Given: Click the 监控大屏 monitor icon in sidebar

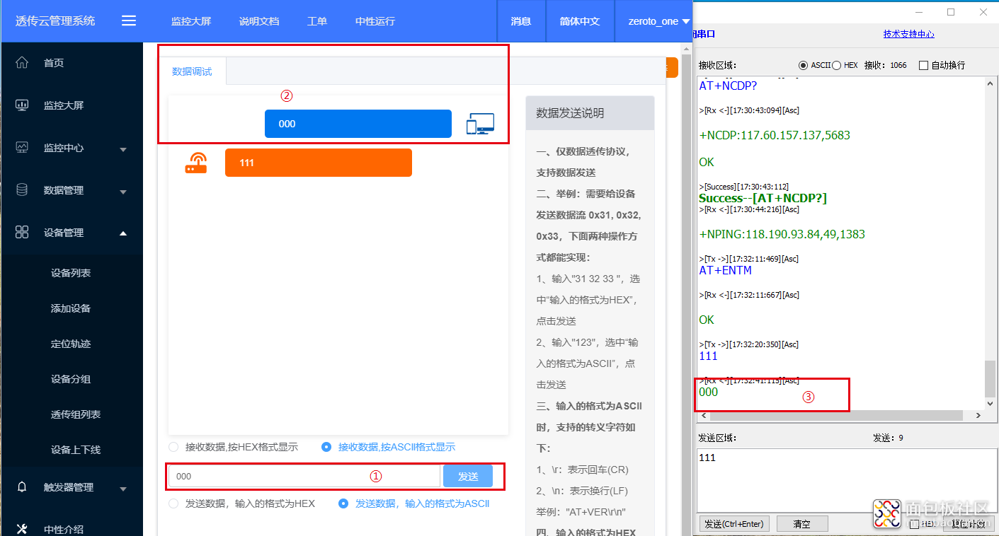Looking at the screenshot, I should (x=22, y=105).
